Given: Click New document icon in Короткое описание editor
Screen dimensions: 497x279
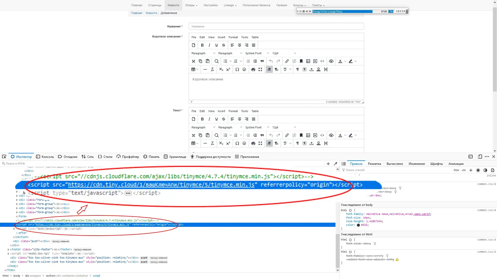Looking at the screenshot, I should (x=193, y=45).
